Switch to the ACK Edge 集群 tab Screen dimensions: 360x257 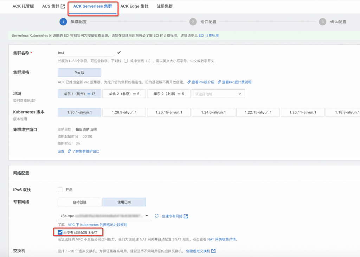(x=134, y=6)
